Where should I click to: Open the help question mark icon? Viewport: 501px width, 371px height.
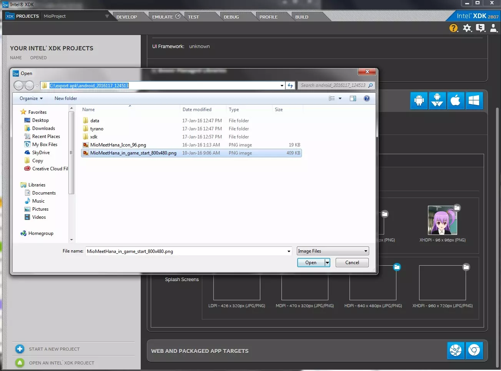coord(453,28)
